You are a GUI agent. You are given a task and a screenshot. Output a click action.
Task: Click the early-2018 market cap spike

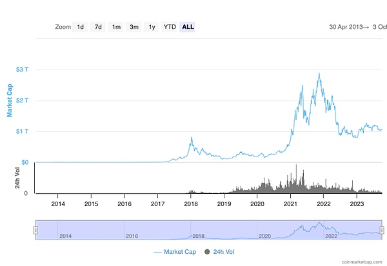click(191, 138)
